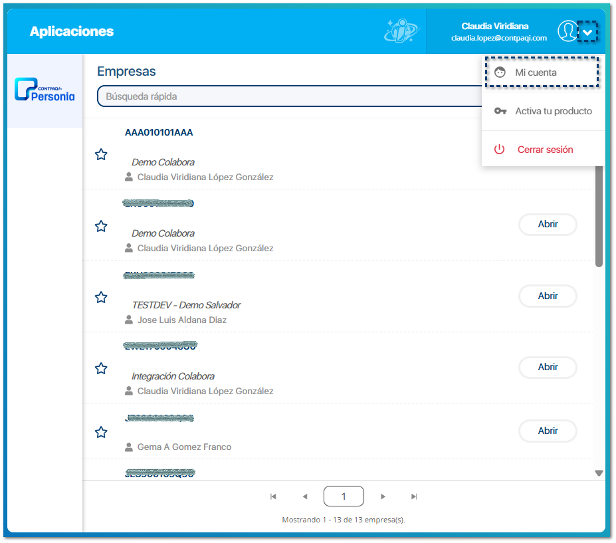Open the Integración Colabora company

click(x=548, y=367)
